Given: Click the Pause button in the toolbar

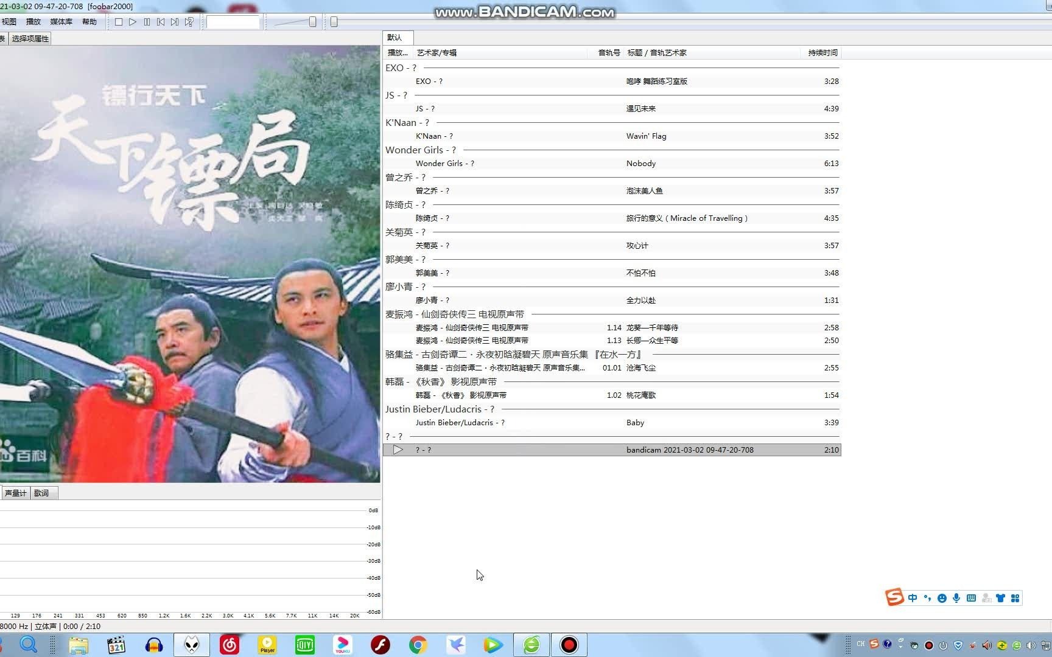Looking at the screenshot, I should point(147,22).
